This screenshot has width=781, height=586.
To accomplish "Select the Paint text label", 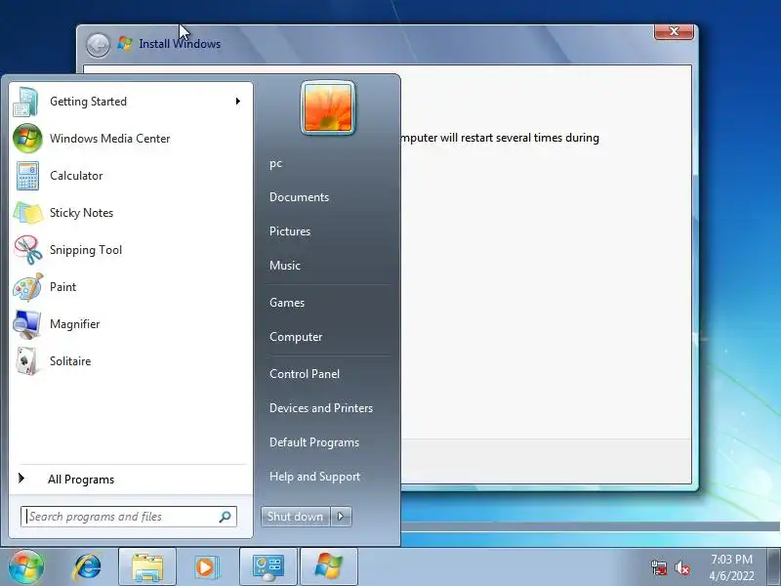I will (x=62, y=287).
